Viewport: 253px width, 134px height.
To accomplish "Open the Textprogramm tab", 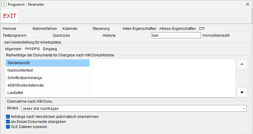I will [26, 36].
